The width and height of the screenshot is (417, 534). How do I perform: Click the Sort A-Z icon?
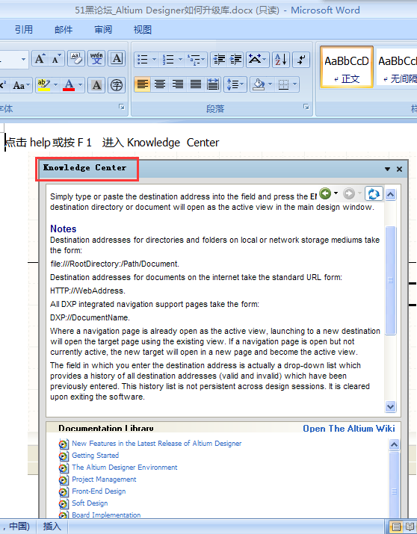tap(281, 60)
